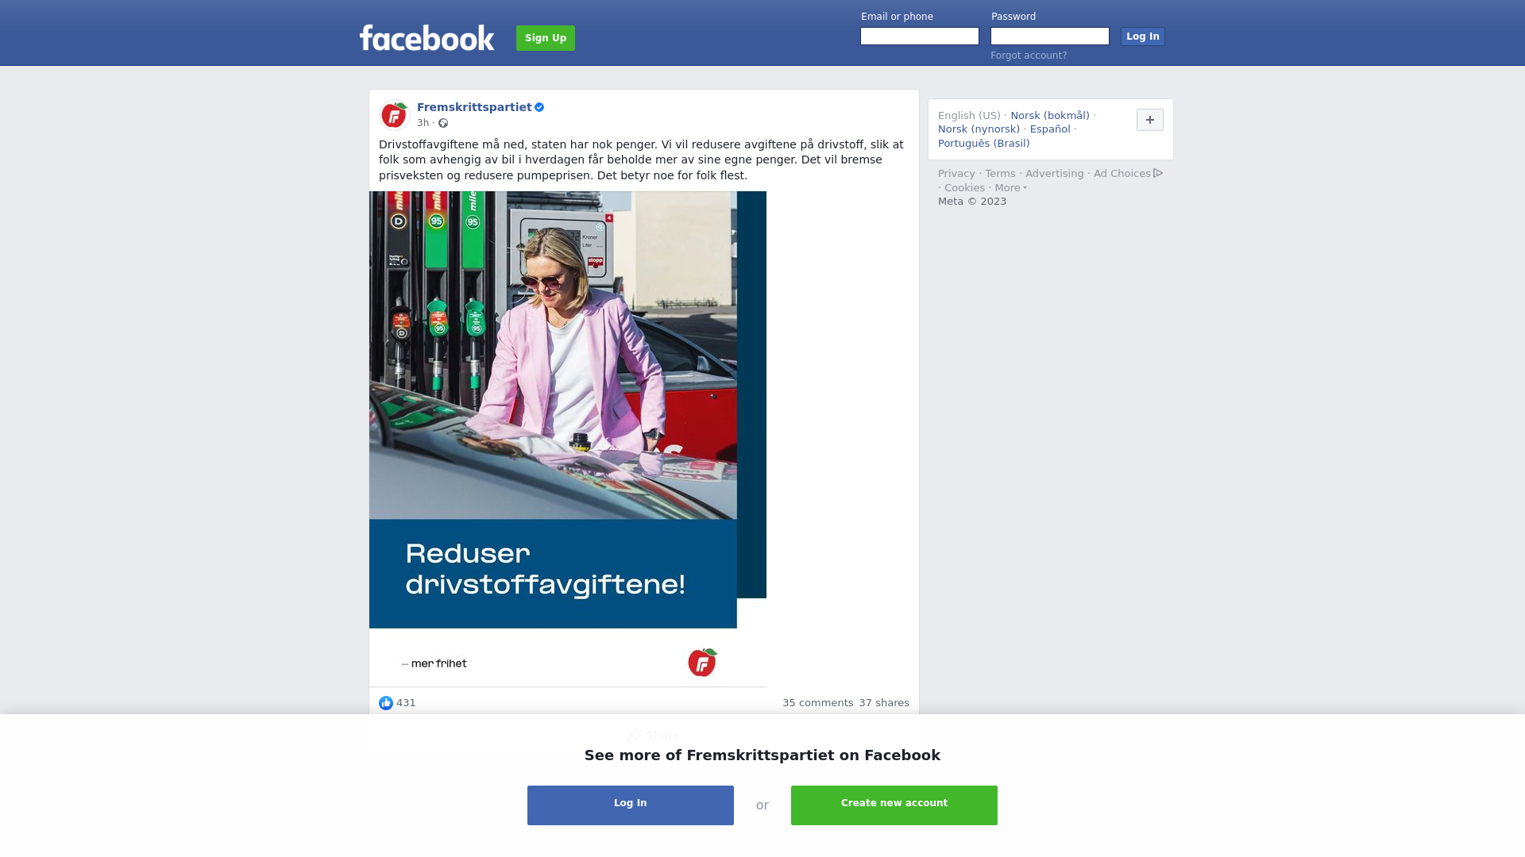
Task: Click the Password input field
Action: point(1050,37)
